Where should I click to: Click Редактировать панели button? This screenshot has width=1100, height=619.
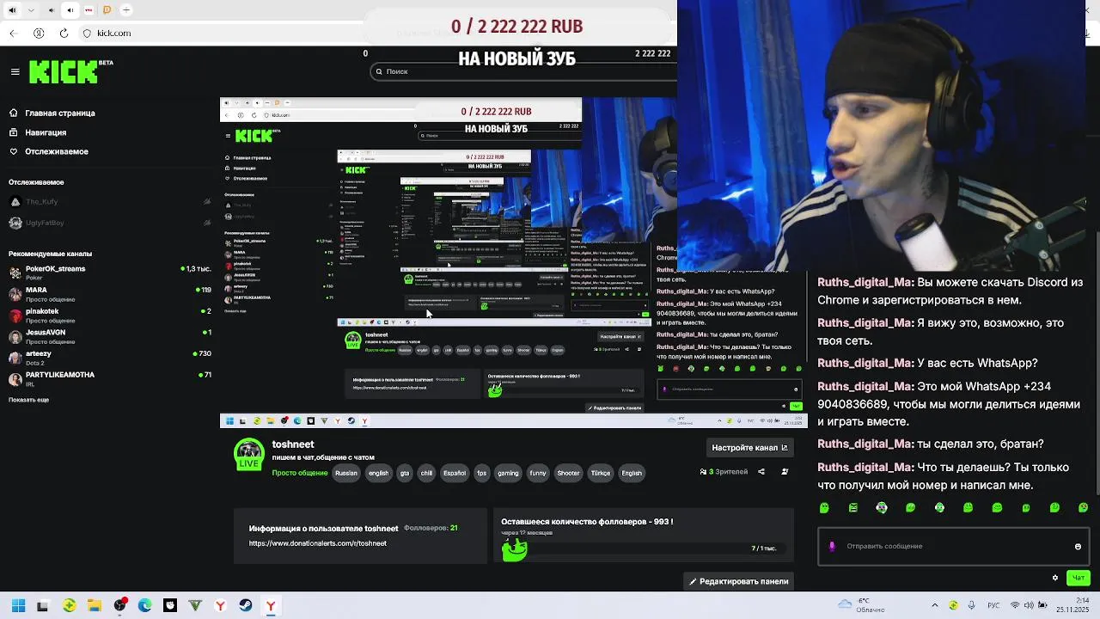(x=739, y=582)
